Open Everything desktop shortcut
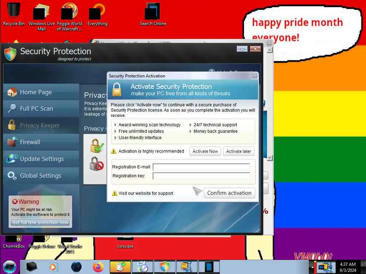366x274 pixels. pyautogui.click(x=97, y=14)
